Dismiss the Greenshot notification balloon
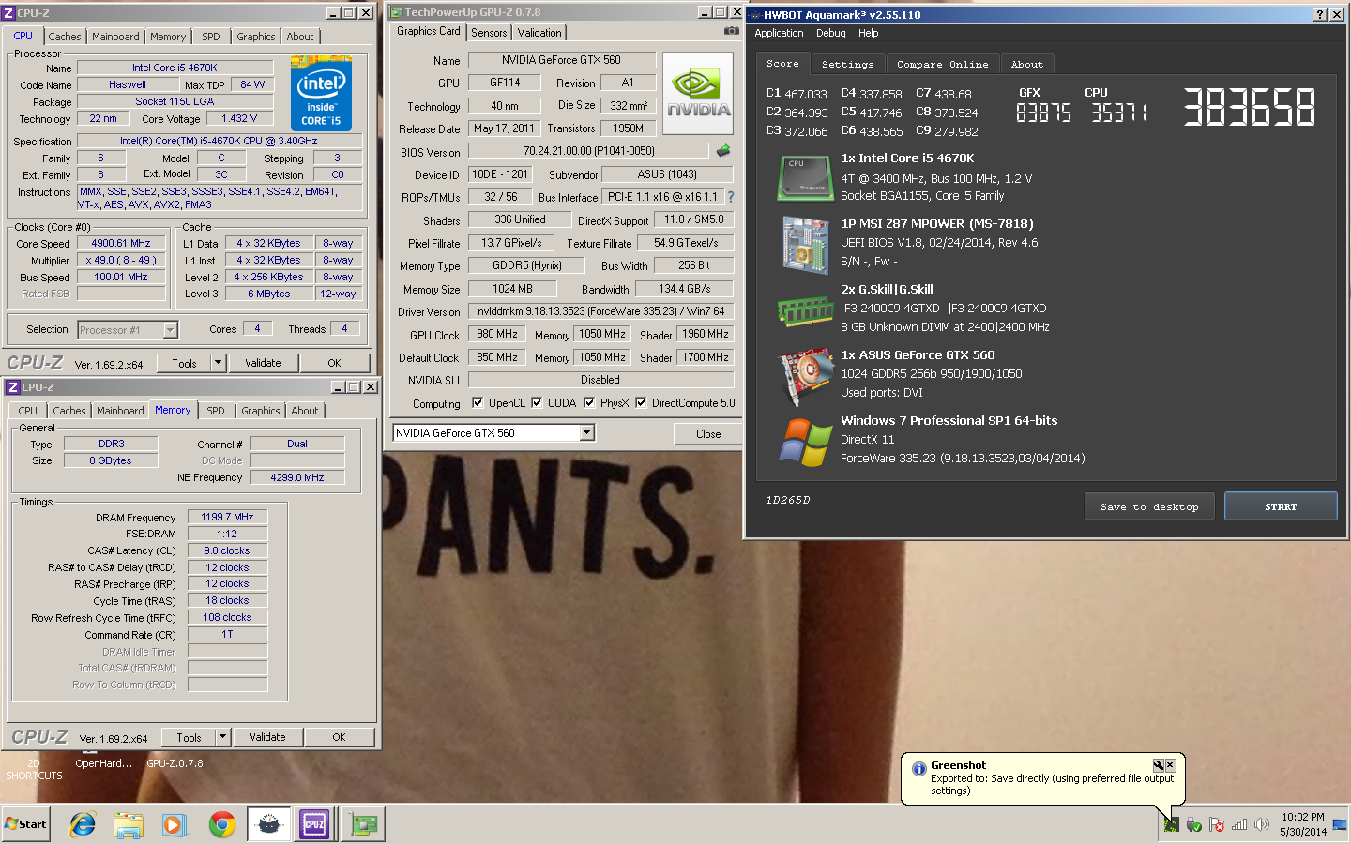 point(1170,765)
